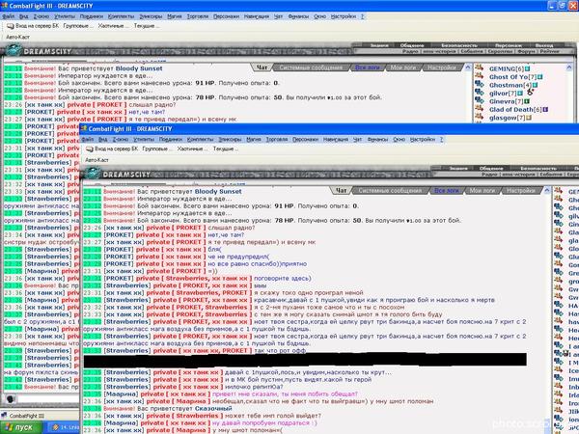Click the injury icon next to gilvor[7]
The width and height of the screenshot is (579, 434).
click(x=530, y=93)
